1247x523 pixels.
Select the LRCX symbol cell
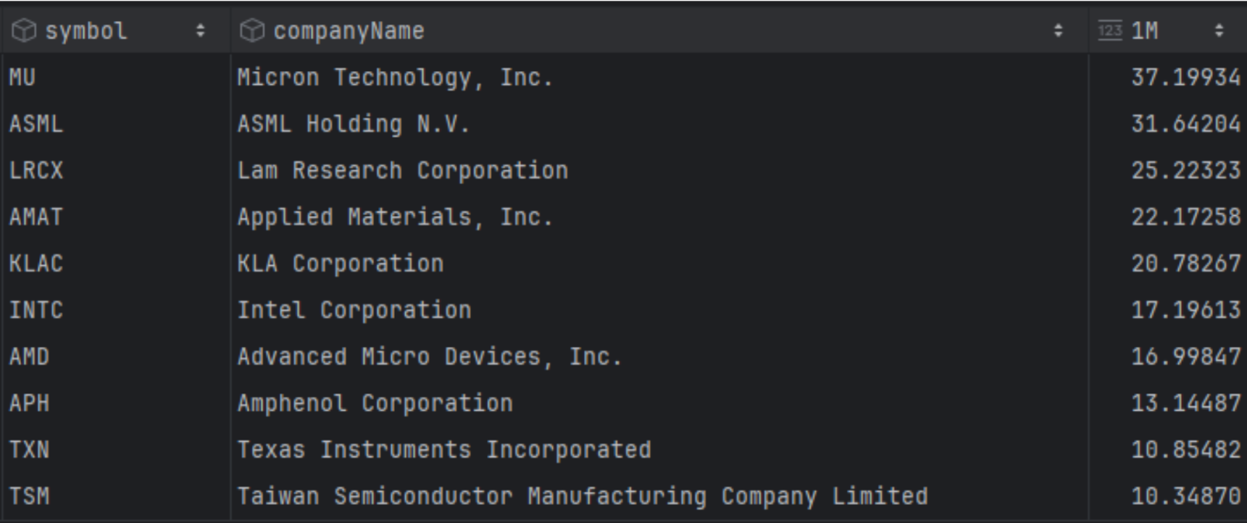[36, 171]
